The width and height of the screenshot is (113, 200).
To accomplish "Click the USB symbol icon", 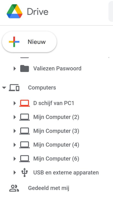I will coord(25,172).
